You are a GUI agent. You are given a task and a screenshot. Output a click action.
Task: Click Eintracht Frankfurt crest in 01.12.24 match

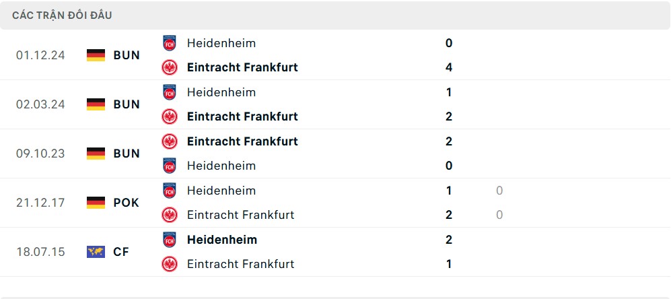pyautogui.click(x=170, y=67)
